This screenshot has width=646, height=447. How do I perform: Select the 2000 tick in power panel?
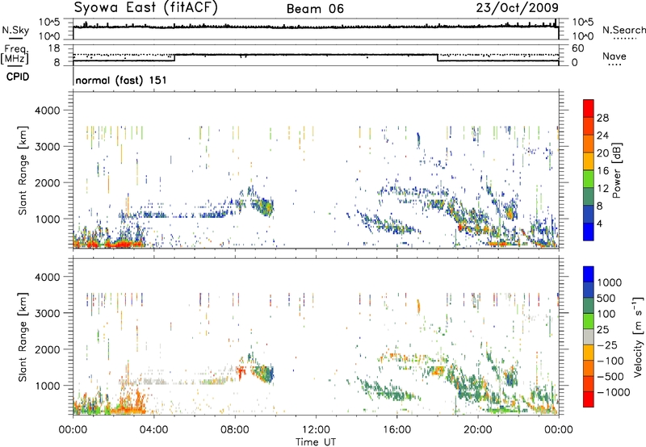coord(47,182)
